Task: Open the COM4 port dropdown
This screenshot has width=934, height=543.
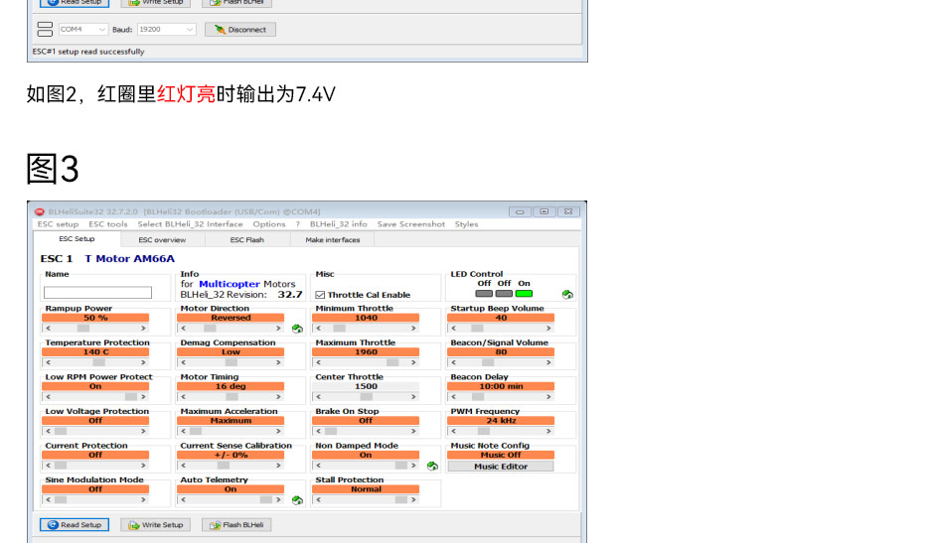Action: (x=83, y=29)
